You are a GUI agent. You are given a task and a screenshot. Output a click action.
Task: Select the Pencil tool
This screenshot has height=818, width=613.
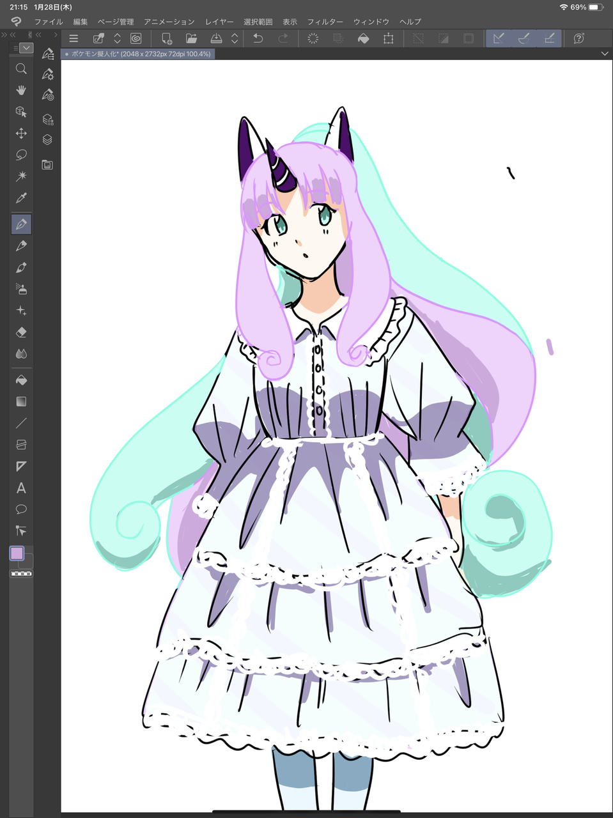[x=21, y=246]
